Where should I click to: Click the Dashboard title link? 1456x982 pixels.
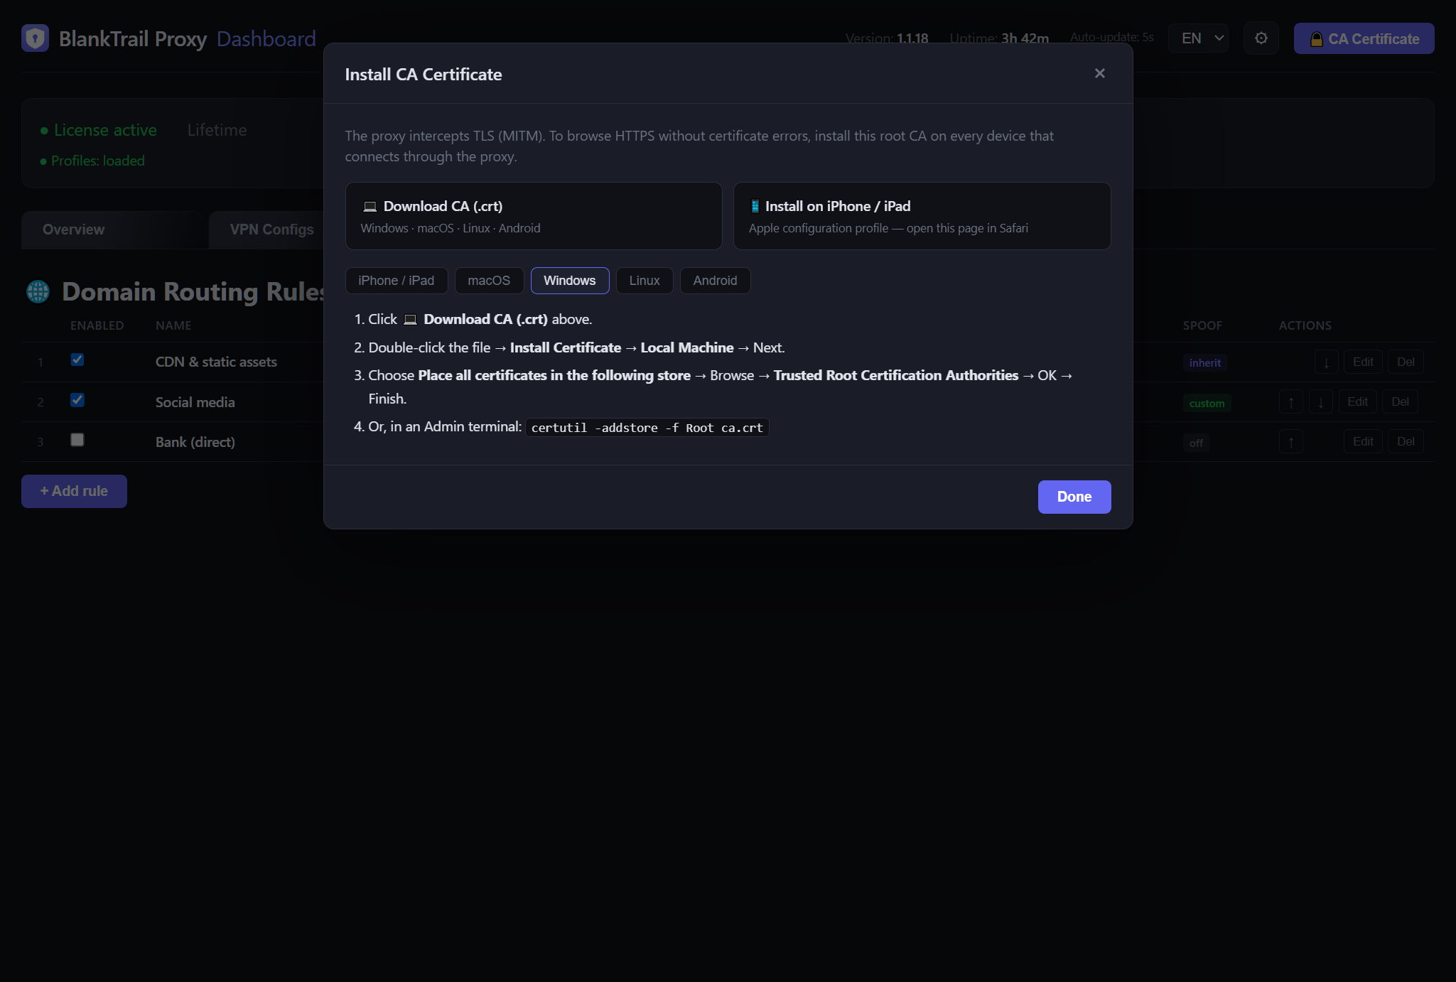[266, 38]
